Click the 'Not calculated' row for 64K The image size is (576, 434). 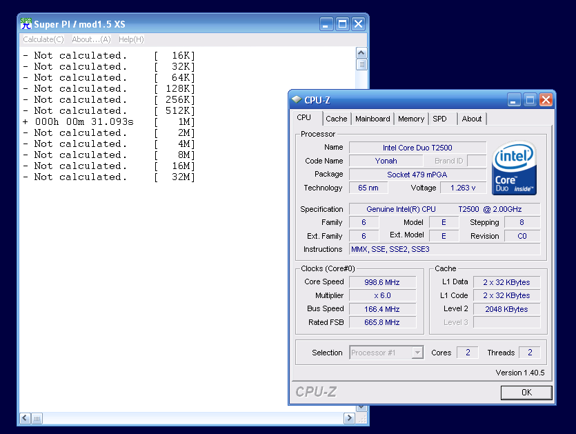point(109,77)
